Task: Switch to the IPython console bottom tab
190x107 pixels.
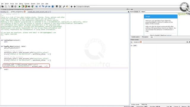Action: [135, 104]
